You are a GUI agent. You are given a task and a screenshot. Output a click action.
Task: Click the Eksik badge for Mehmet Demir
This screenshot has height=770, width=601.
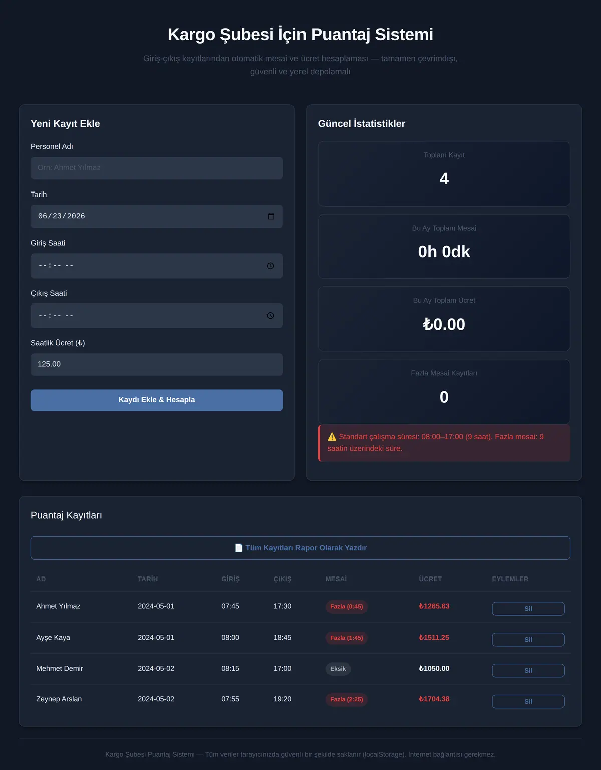(338, 669)
